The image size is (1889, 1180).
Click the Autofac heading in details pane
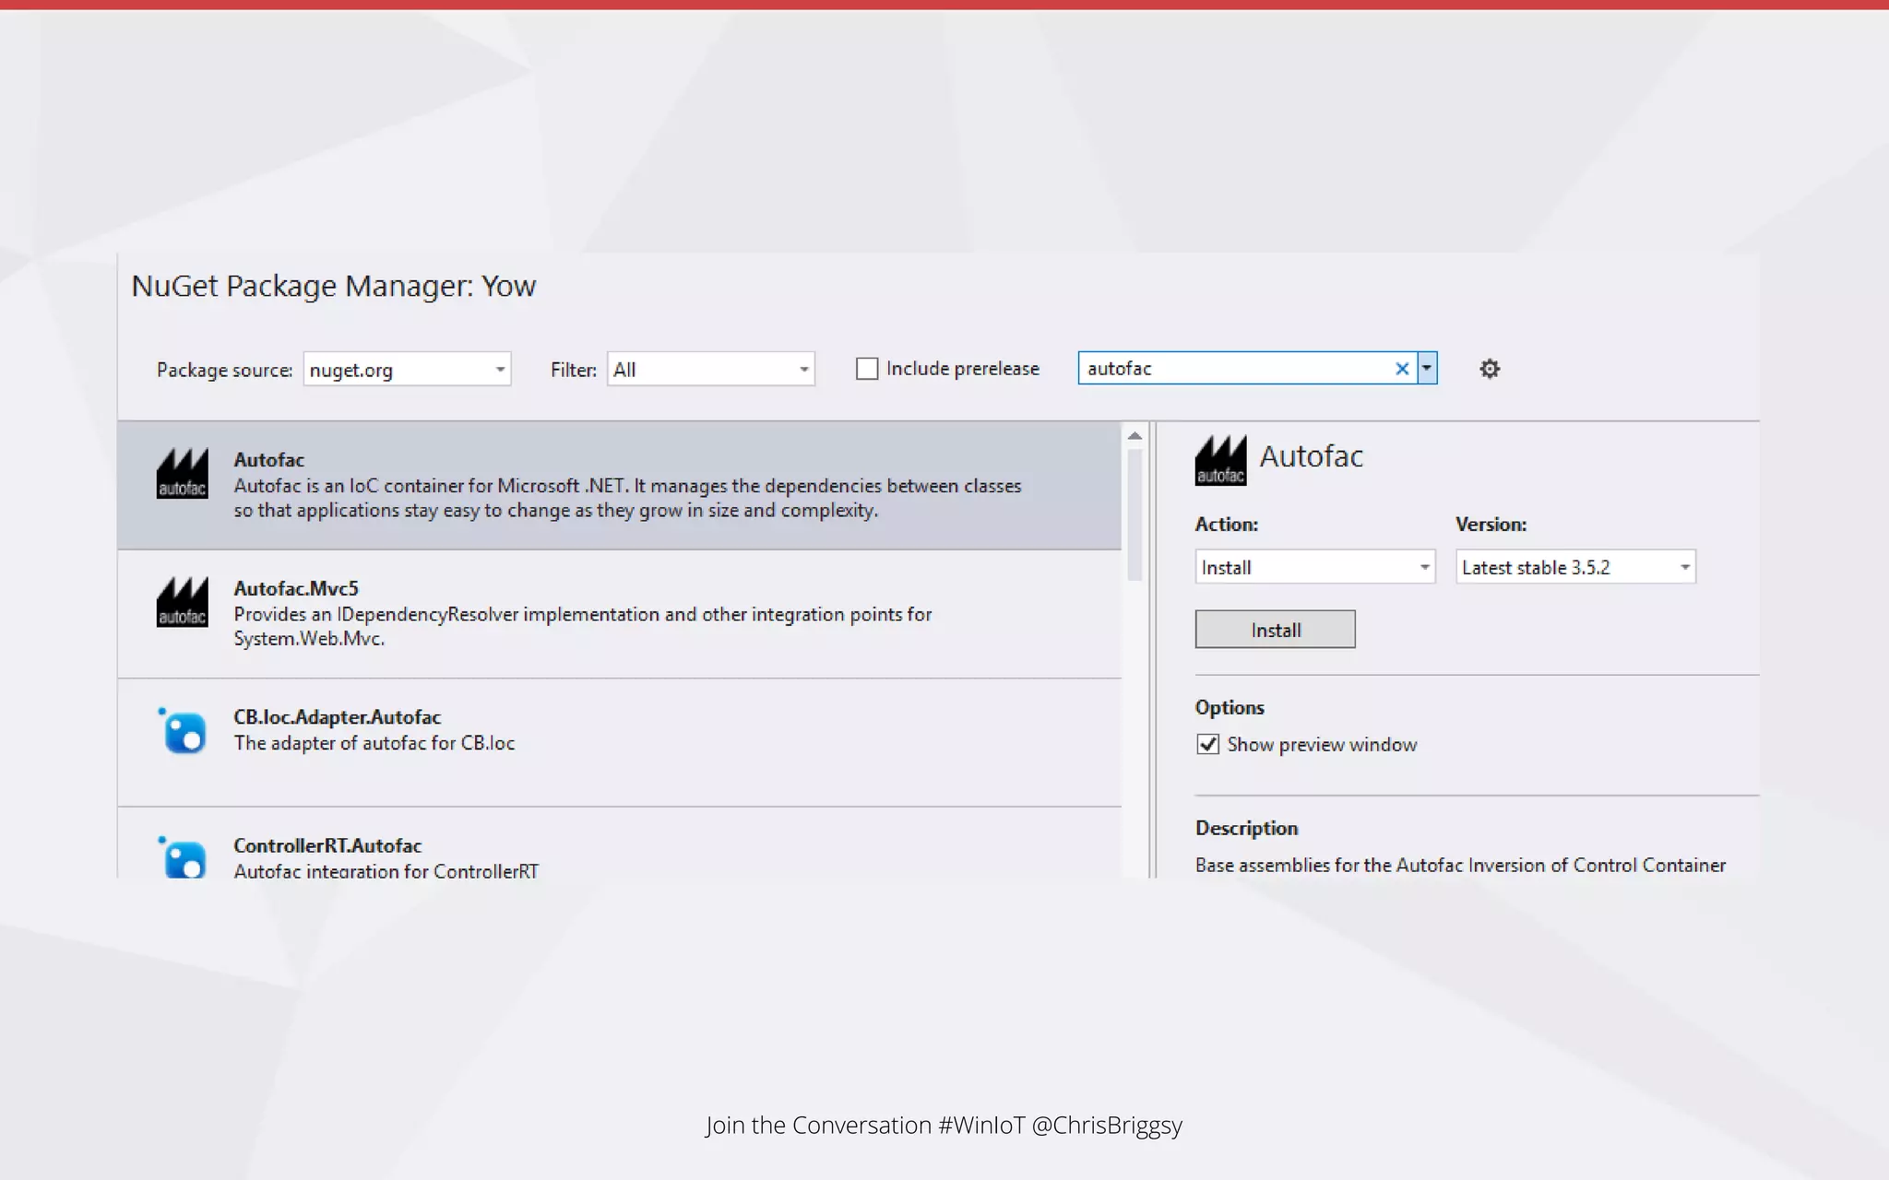(1312, 456)
